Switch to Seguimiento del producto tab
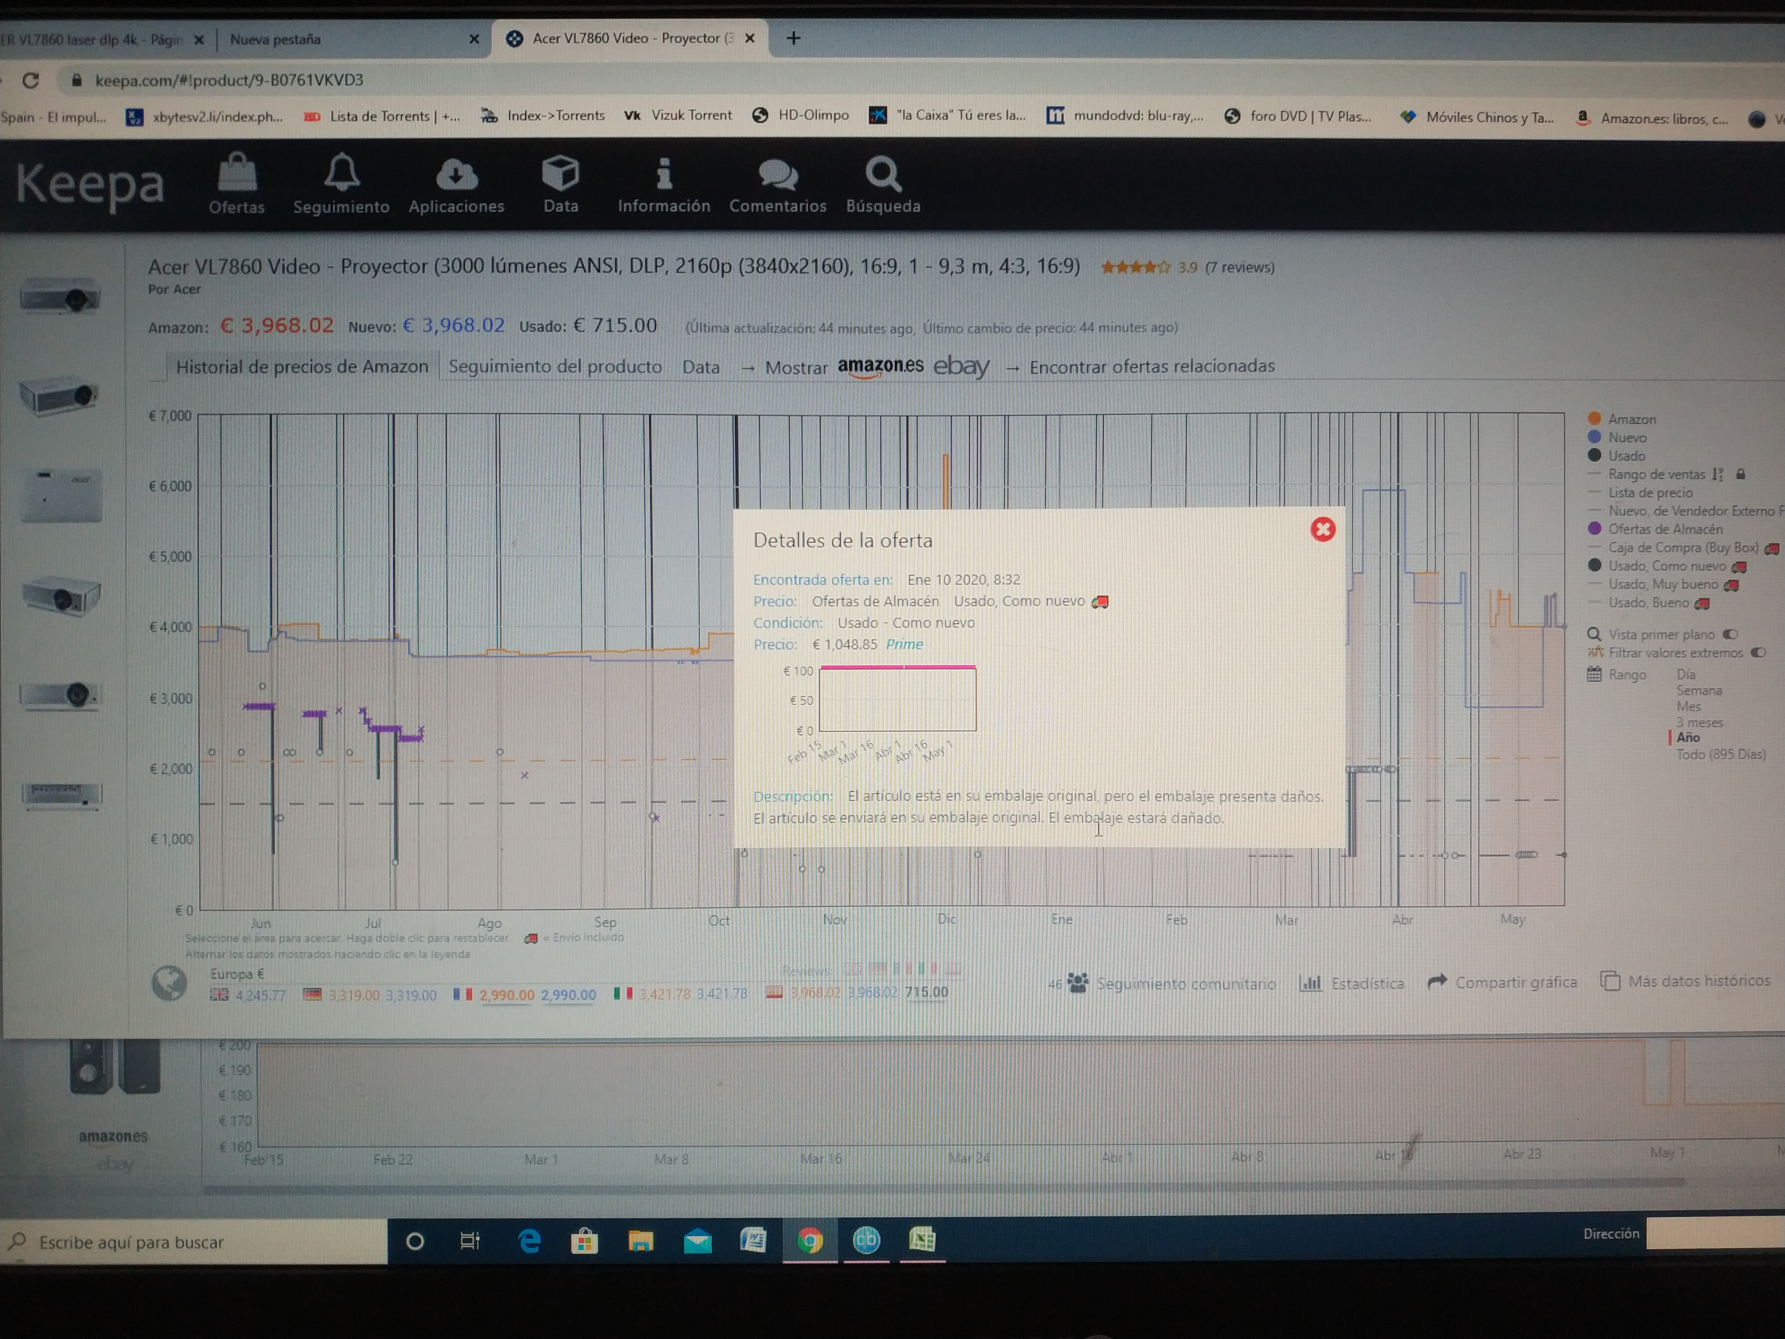 tap(554, 366)
